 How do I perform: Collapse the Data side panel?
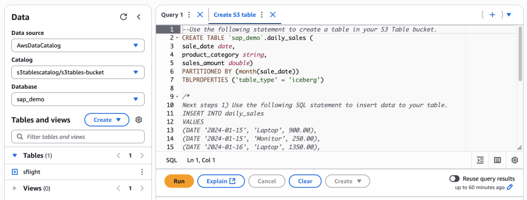(138, 17)
